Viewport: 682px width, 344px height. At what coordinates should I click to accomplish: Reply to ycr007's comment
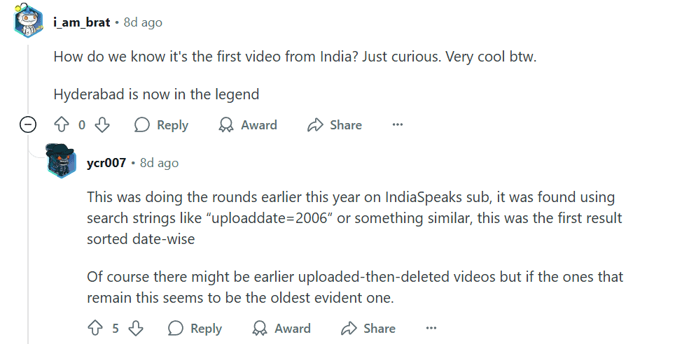coord(195,329)
